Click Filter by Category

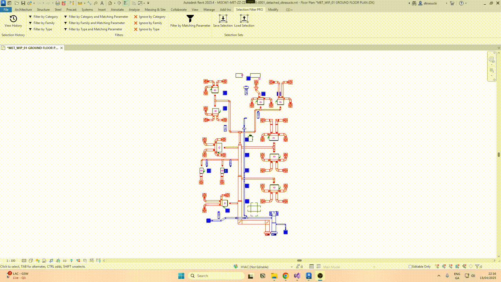coord(43,17)
